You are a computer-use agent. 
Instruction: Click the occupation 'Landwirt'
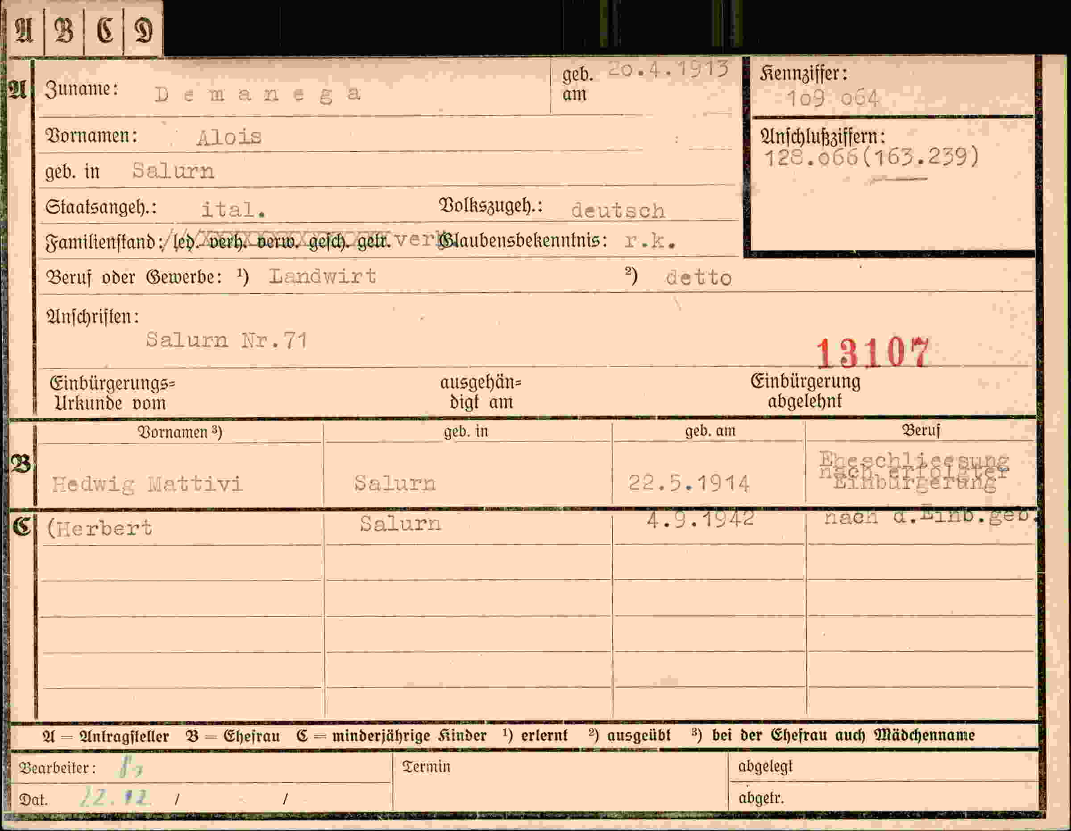coord(323,276)
